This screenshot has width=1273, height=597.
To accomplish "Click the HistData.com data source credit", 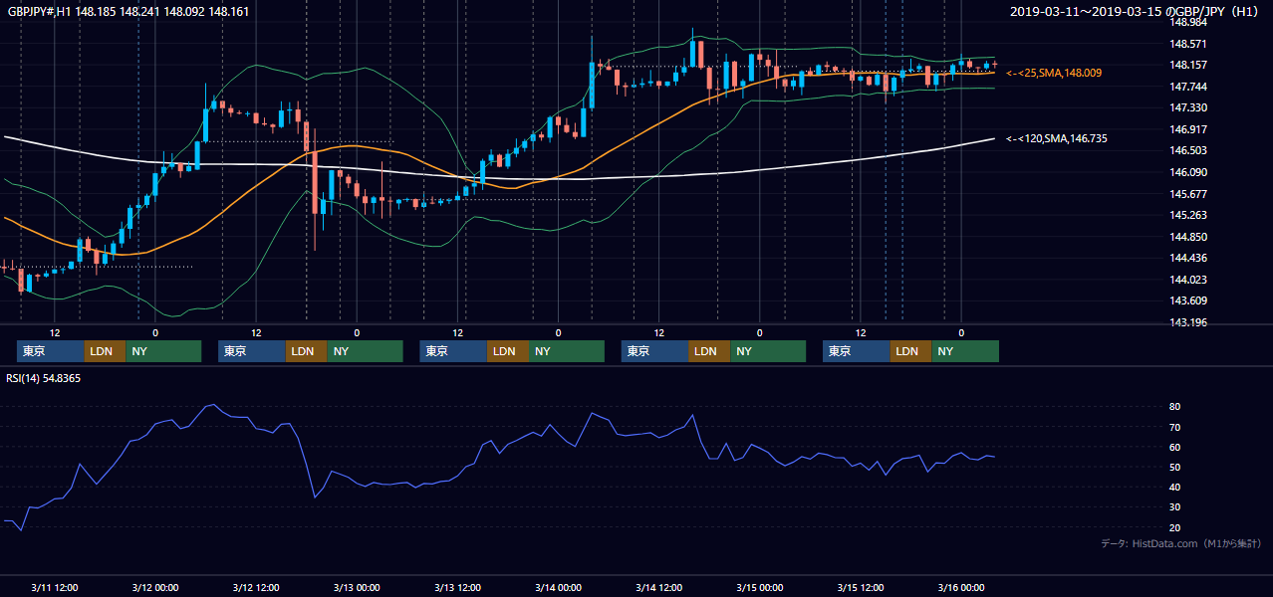I will [x=1180, y=543].
